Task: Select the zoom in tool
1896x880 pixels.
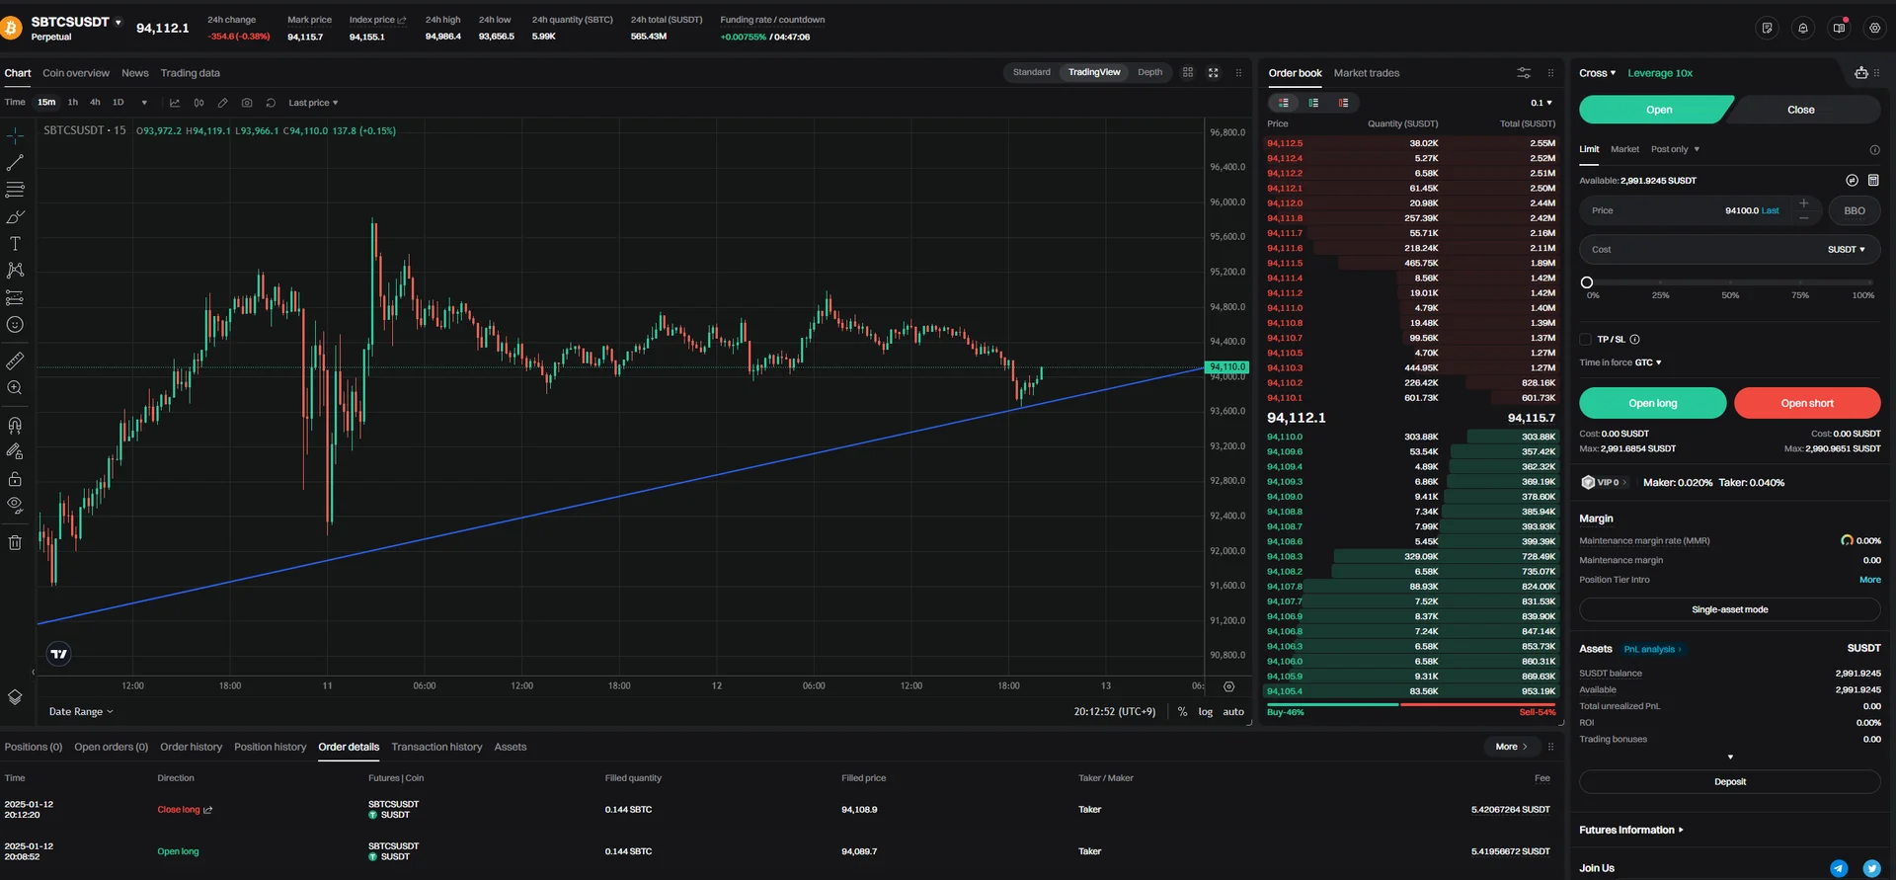Action: coord(15,388)
